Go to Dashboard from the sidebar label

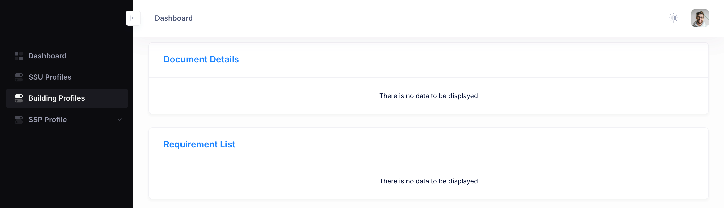pos(47,56)
